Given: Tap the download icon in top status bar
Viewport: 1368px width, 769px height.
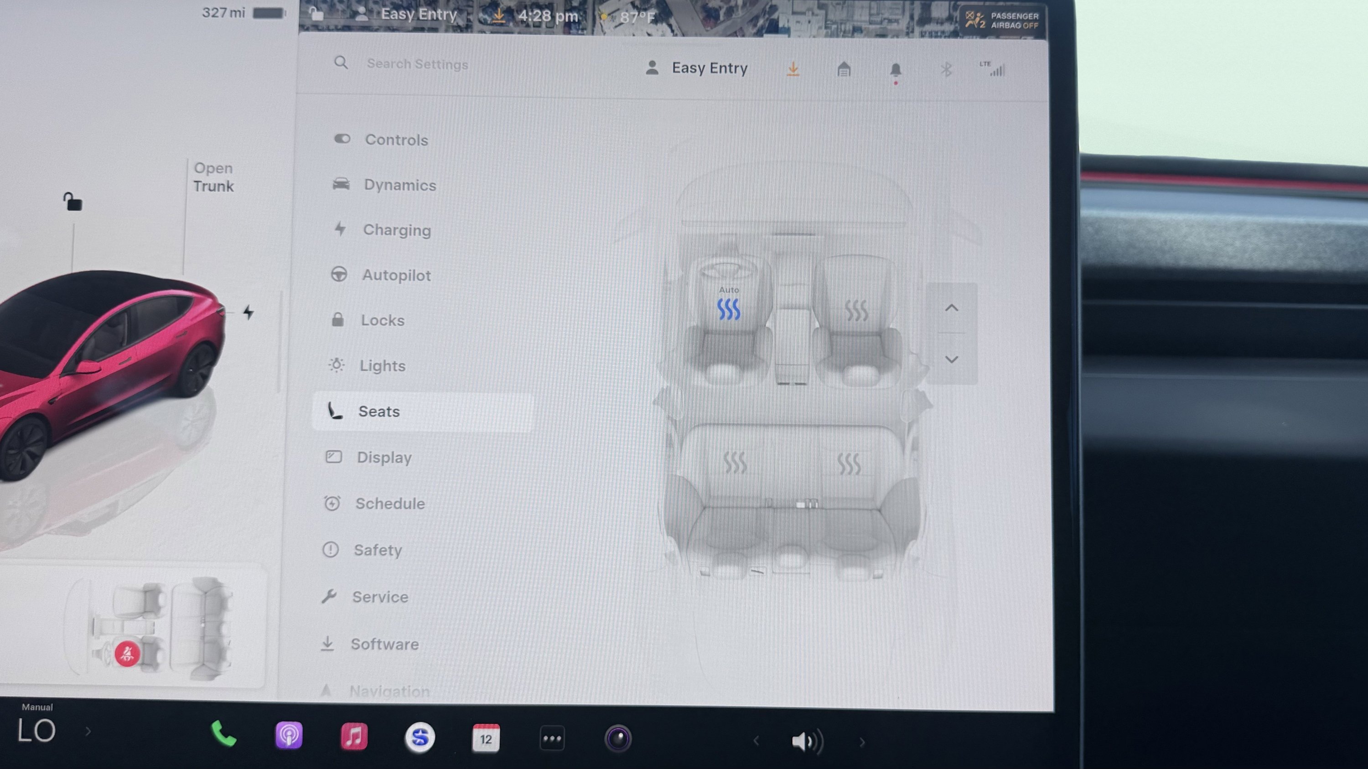Looking at the screenshot, I should (x=498, y=16).
